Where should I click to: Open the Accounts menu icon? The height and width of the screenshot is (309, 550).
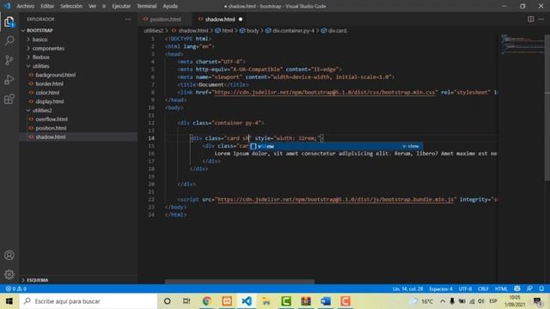coord(9,255)
